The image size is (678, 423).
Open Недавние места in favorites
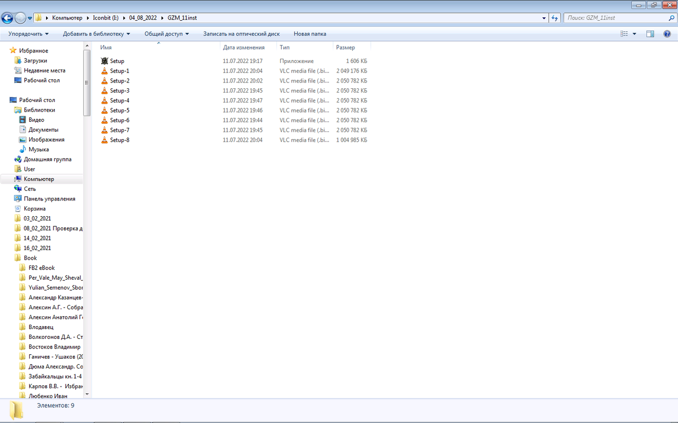44,70
